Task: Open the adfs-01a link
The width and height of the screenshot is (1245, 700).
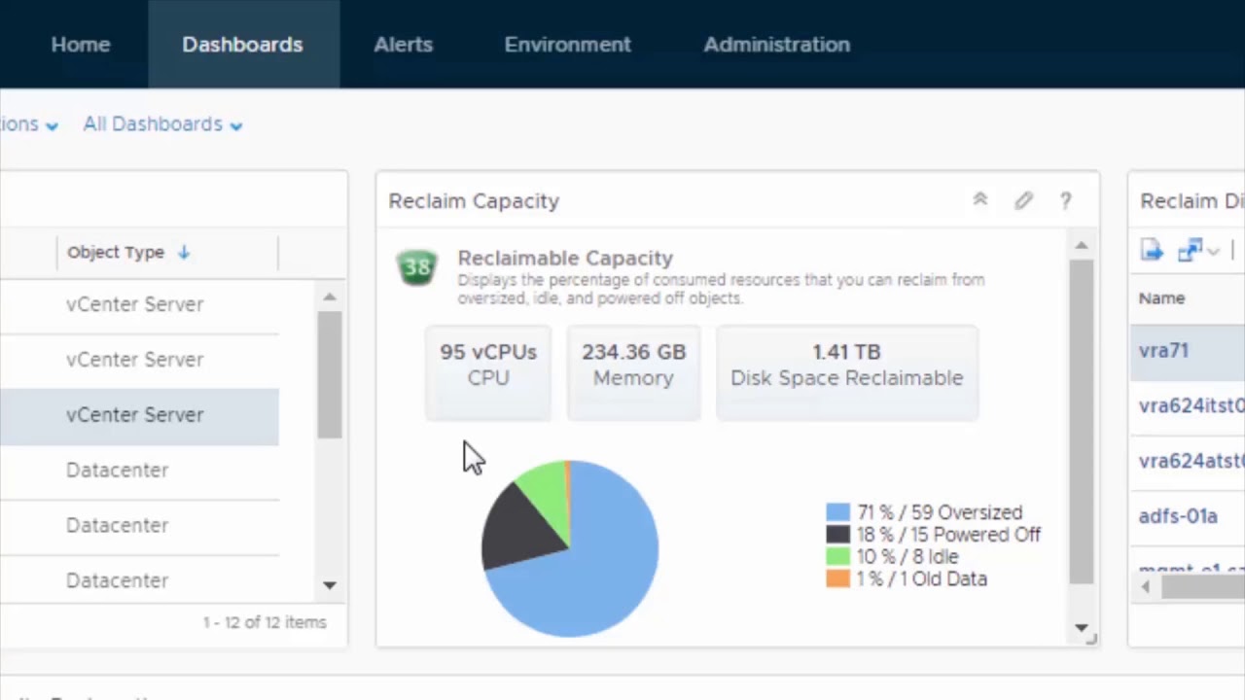Action: tap(1178, 516)
